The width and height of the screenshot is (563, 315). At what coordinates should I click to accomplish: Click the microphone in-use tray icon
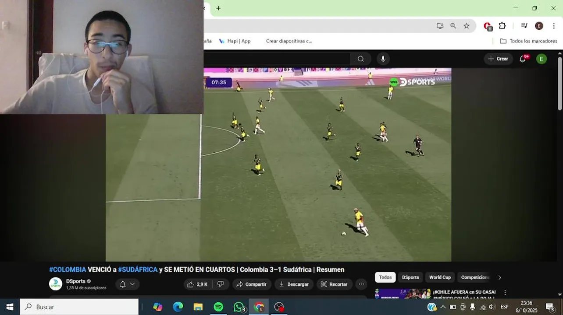click(x=473, y=307)
